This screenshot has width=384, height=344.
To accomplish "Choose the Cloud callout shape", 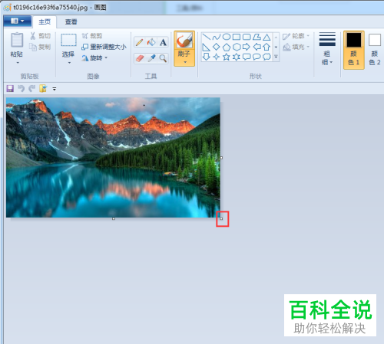I will pos(266,57).
